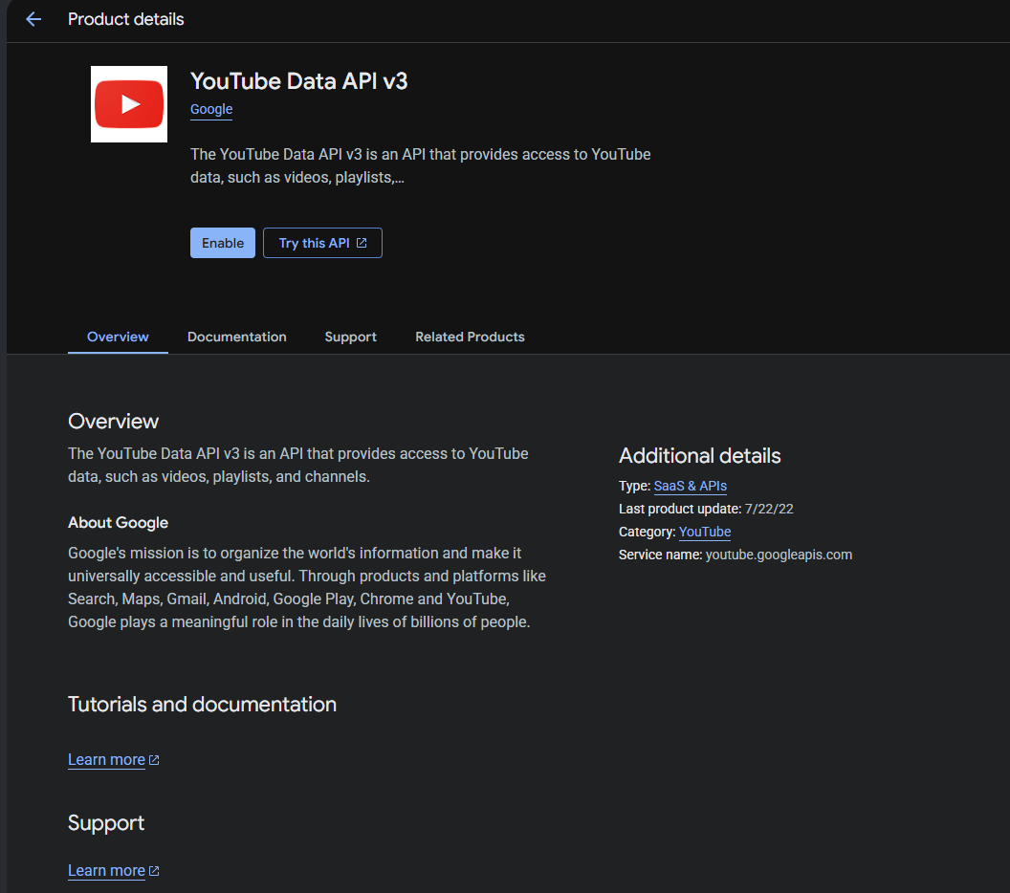
Task: Open the SaaS & APIs type link
Action: coord(690,486)
